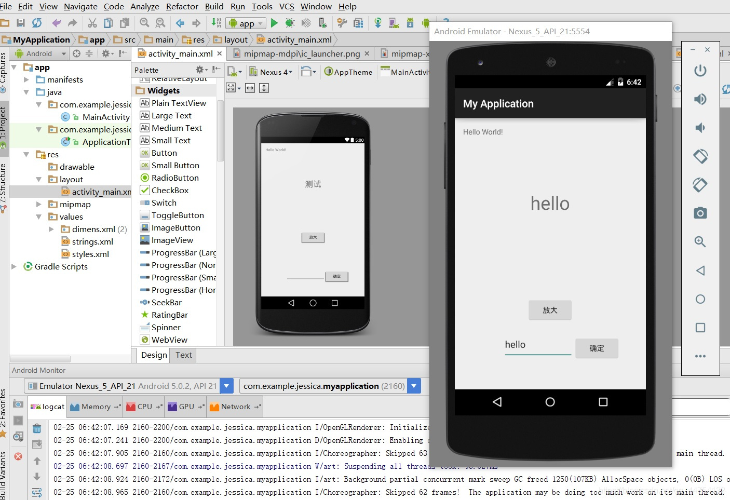Expand the mipmap folder
730x500 pixels.
pyautogui.click(x=39, y=204)
